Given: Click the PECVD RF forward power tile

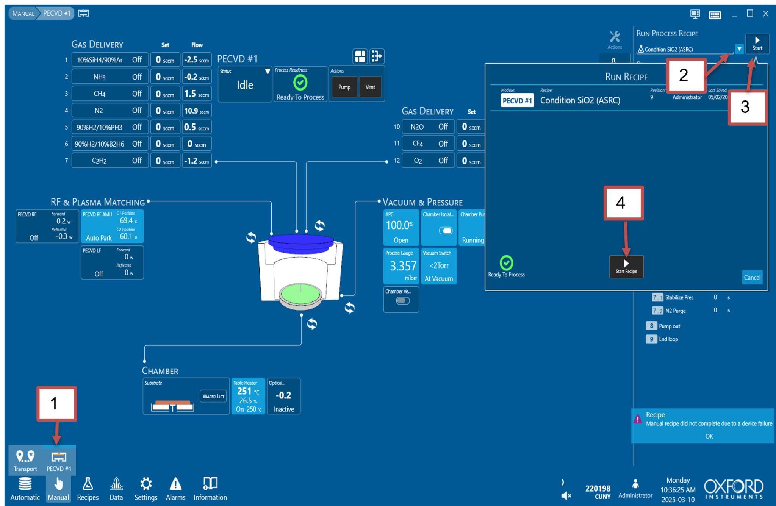Looking at the screenshot, I should [x=47, y=226].
